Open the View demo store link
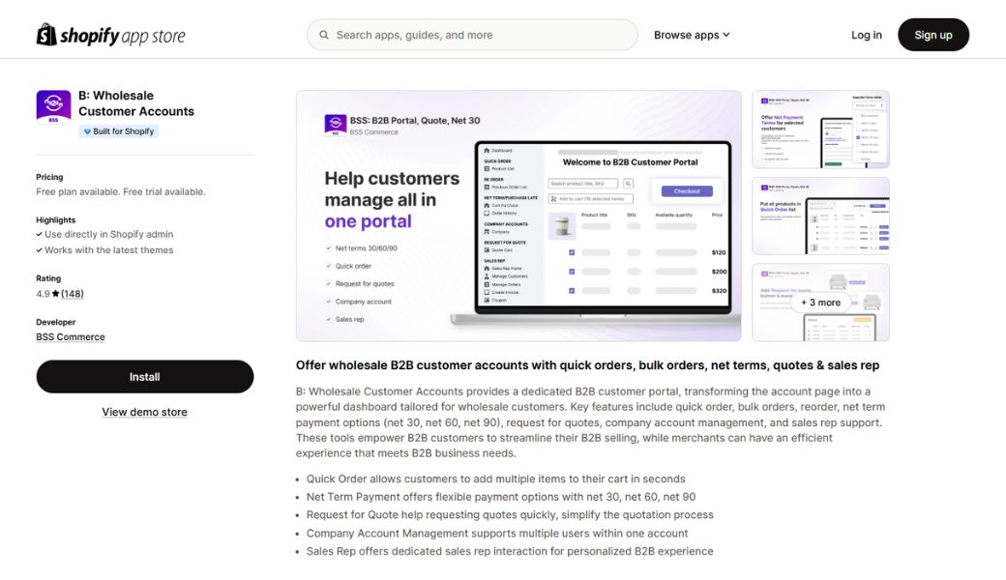The height and width of the screenshot is (580, 1006). (x=144, y=412)
